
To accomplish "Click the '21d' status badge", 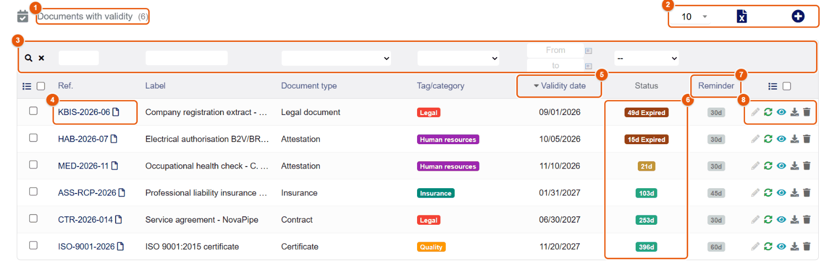I will coord(646,166).
